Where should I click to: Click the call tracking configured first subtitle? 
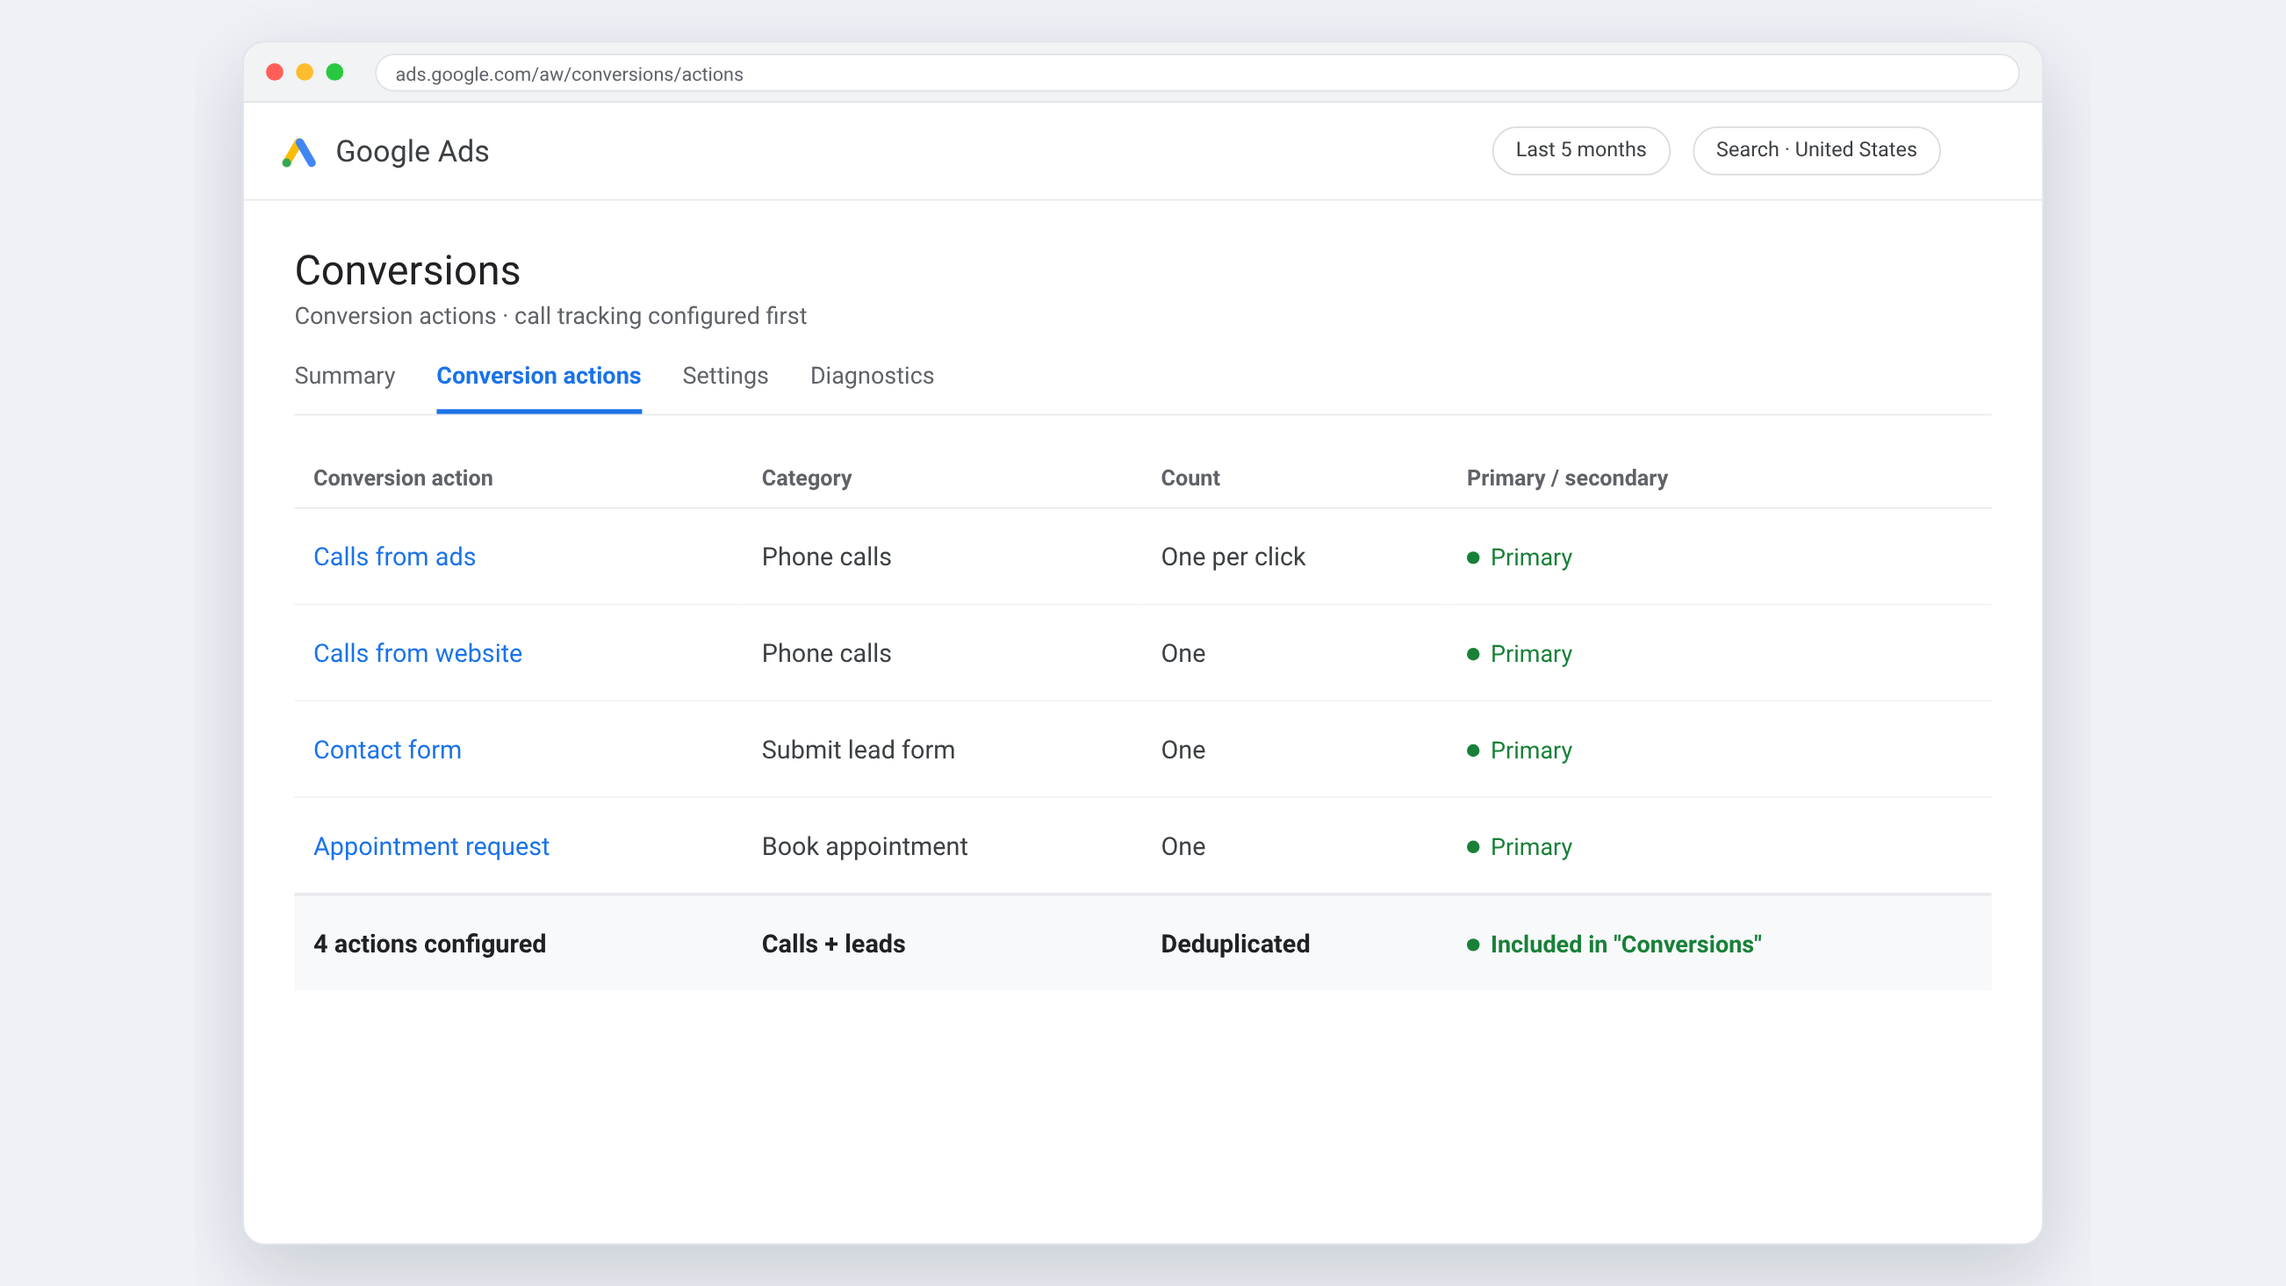point(550,316)
